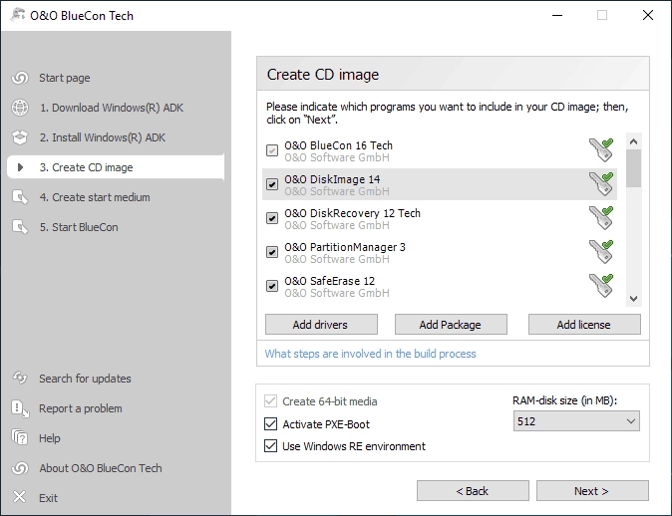Viewport: 672px width, 516px height.
Task: Uncheck O&O SafeErase 12 checkbox
Action: (x=272, y=286)
